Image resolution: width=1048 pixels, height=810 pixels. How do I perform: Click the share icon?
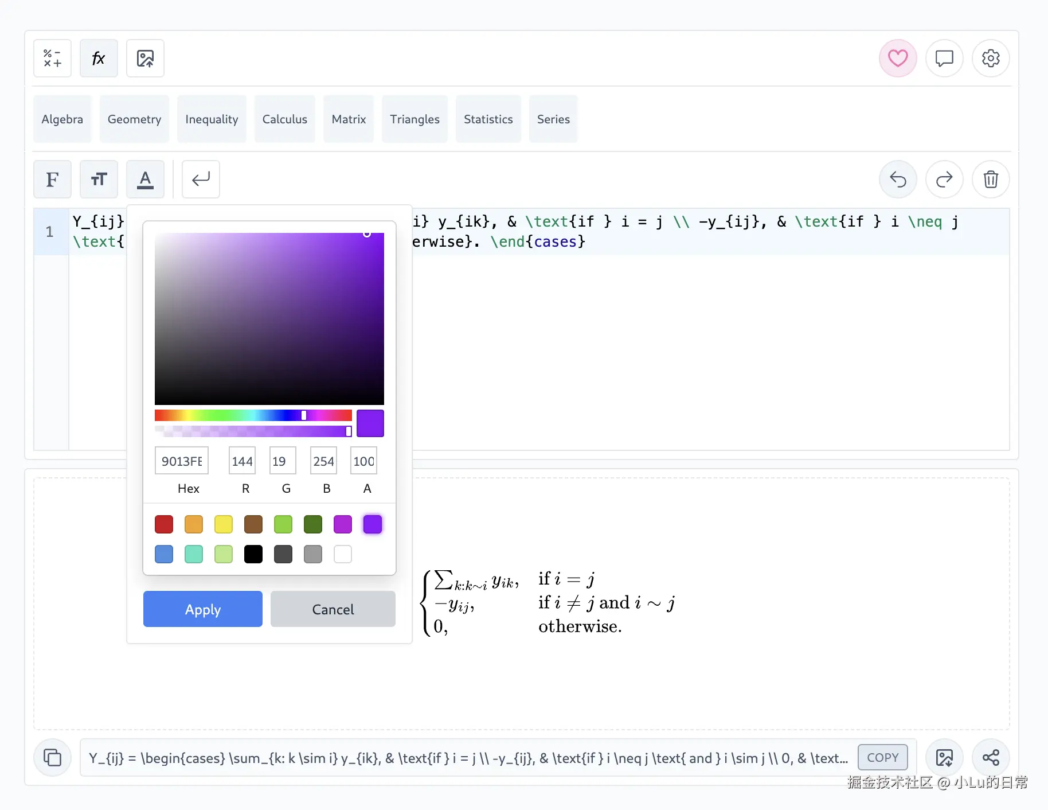pyautogui.click(x=990, y=758)
